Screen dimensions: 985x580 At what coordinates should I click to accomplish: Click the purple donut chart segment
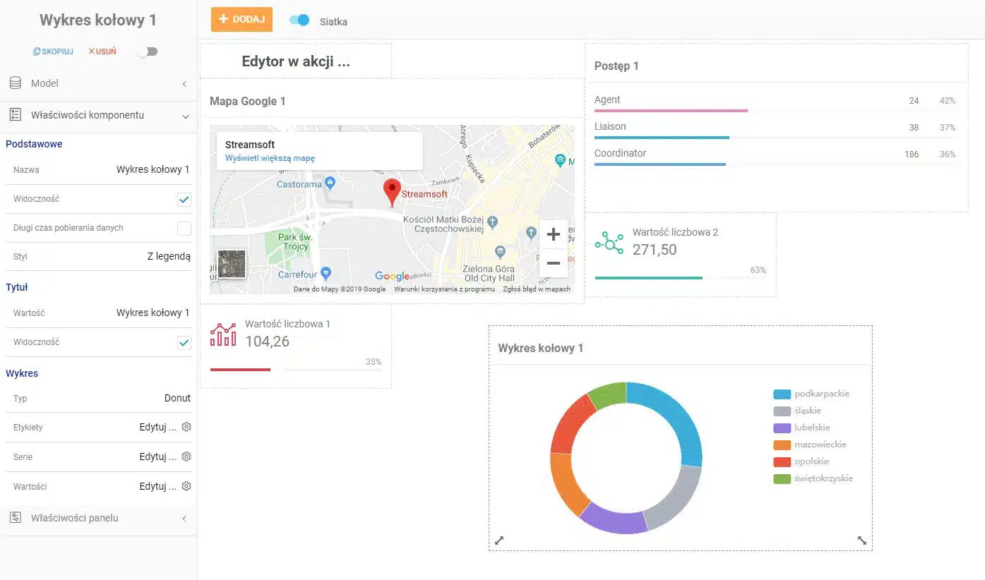(x=614, y=519)
